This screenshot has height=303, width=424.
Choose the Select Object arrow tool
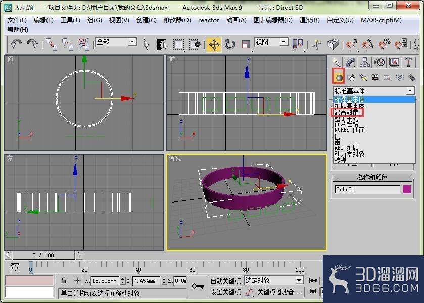(146, 44)
